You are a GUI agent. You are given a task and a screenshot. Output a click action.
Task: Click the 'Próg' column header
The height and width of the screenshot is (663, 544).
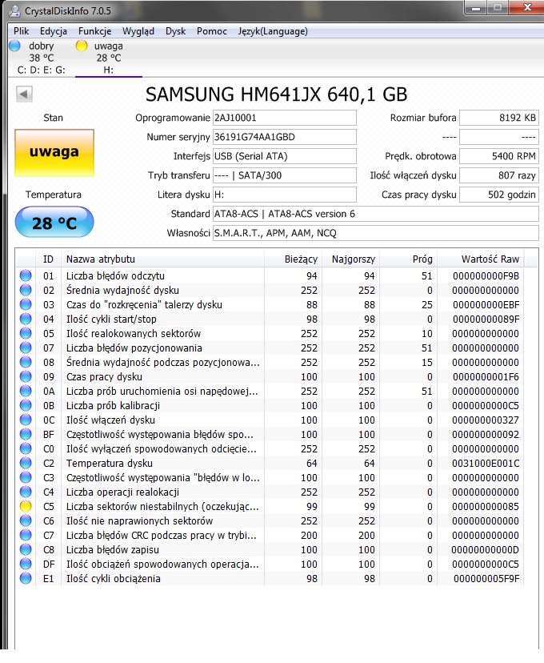[x=407, y=259]
